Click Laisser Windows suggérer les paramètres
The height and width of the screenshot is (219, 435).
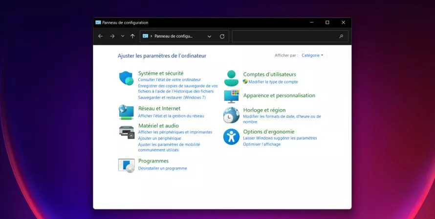280,138
